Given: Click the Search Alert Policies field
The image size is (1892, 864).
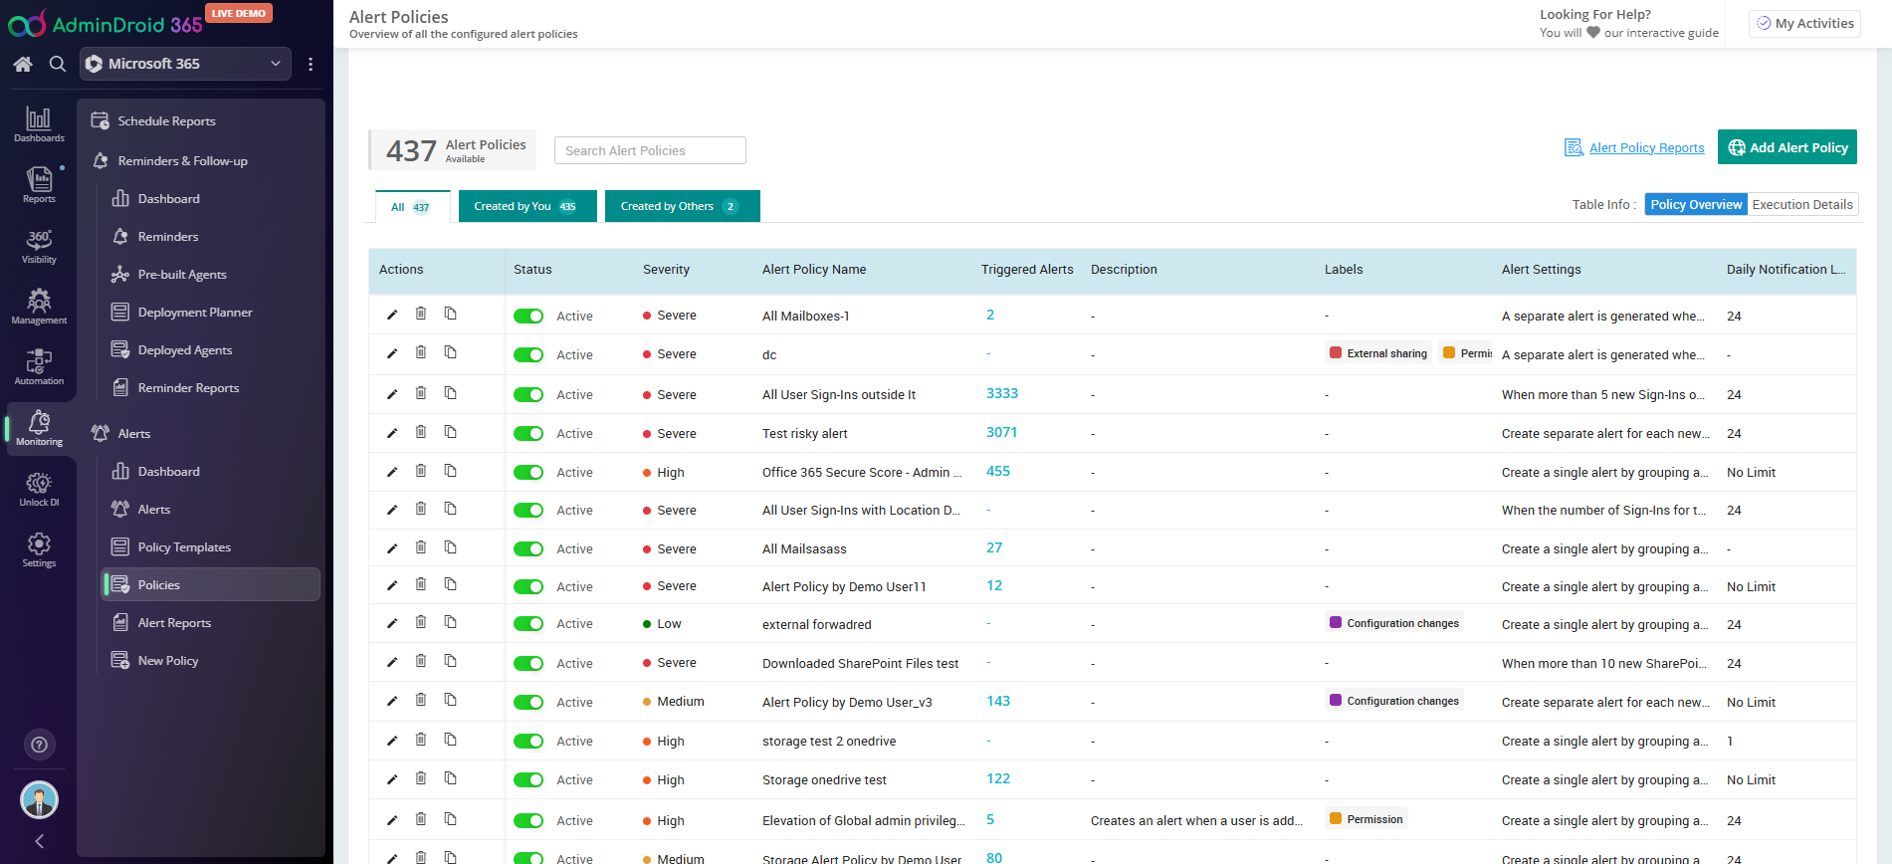Looking at the screenshot, I should (x=650, y=150).
